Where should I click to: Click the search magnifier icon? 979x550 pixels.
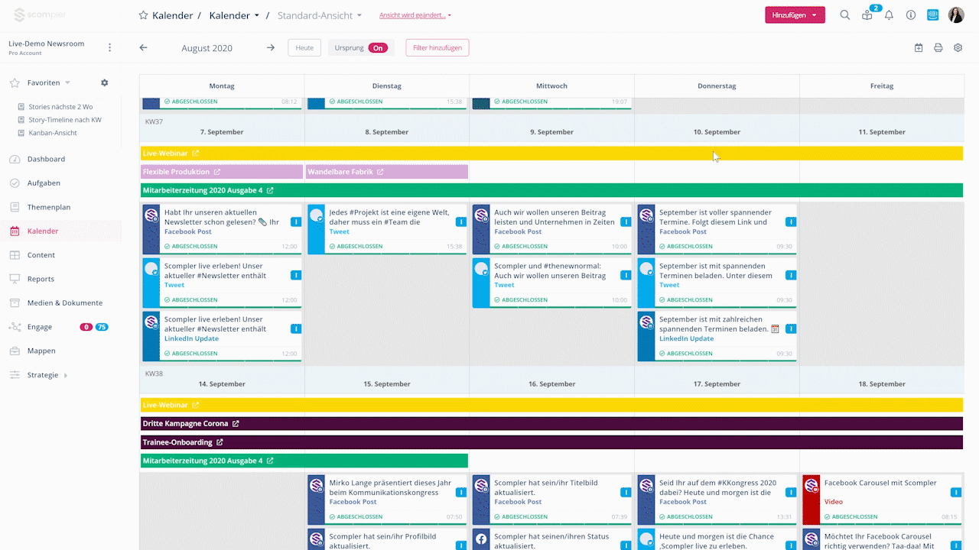(x=845, y=15)
